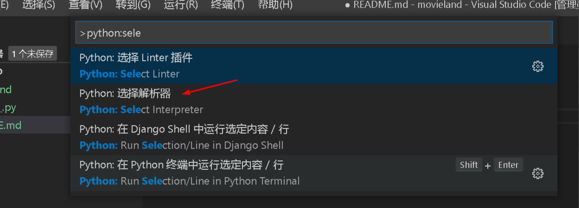Viewport: 579px width, 208px height.
Task: Click the 1 个未保存 badge
Action: point(32,54)
